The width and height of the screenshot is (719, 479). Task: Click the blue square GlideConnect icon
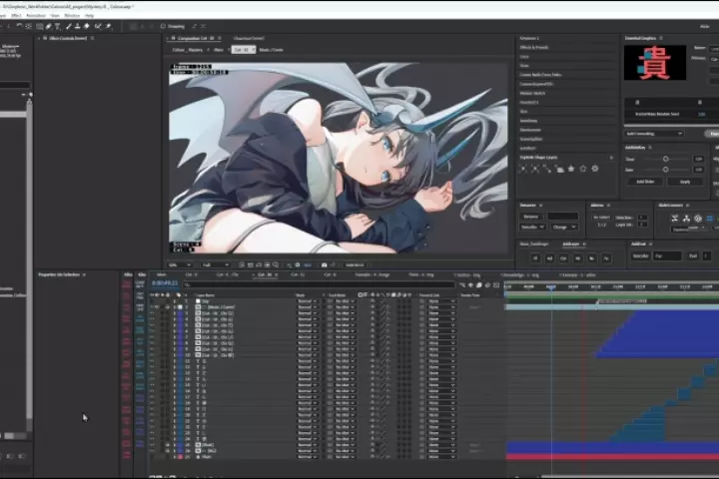click(709, 219)
